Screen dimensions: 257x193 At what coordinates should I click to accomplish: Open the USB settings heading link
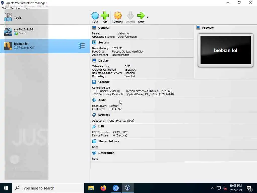[101, 126]
